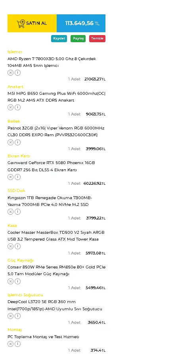The height and width of the screenshot is (364, 176).
Task: Open the Güç Kaynağı category heading
Action: pos(21,260)
